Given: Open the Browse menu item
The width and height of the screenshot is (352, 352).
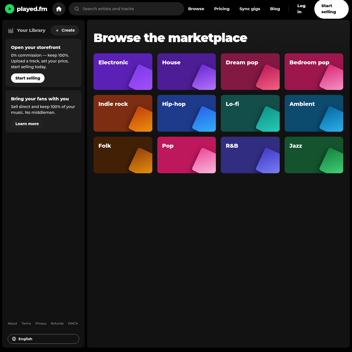Looking at the screenshot, I should point(196,9).
